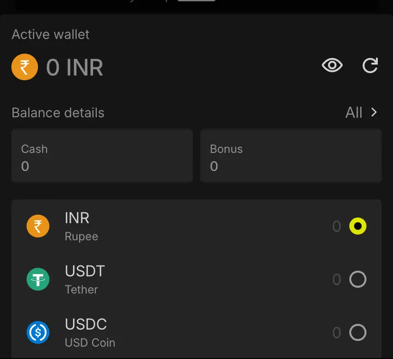Click the USDT row balance value 0
393x359 pixels.
pyautogui.click(x=337, y=280)
